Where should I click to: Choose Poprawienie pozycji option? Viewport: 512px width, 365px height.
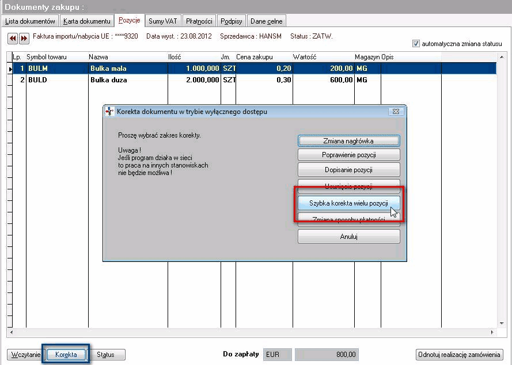349,155
